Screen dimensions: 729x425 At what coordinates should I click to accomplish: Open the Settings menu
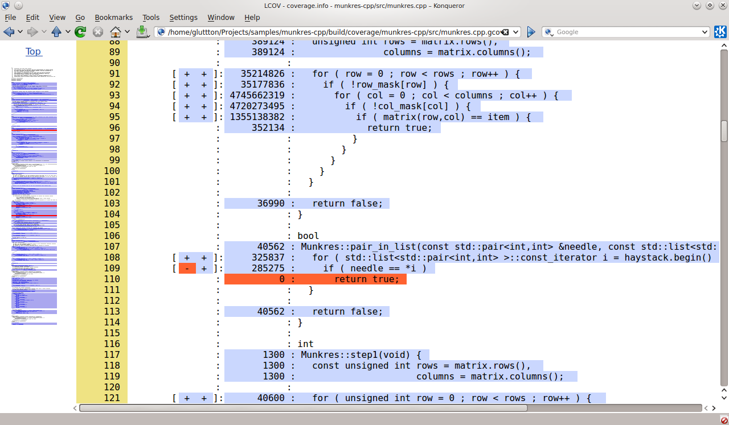pyautogui.click(x=183, y=18)
